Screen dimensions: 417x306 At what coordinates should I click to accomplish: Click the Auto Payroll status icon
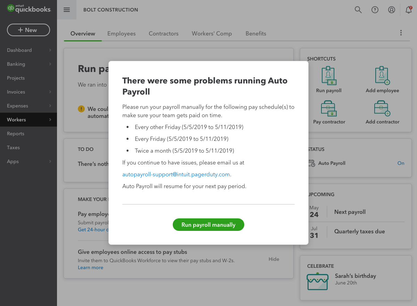(x=312, y=163)
